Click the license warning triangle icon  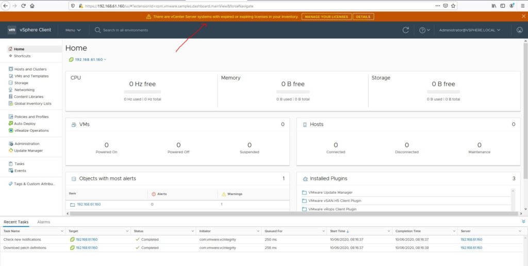(x=148, y=16)
